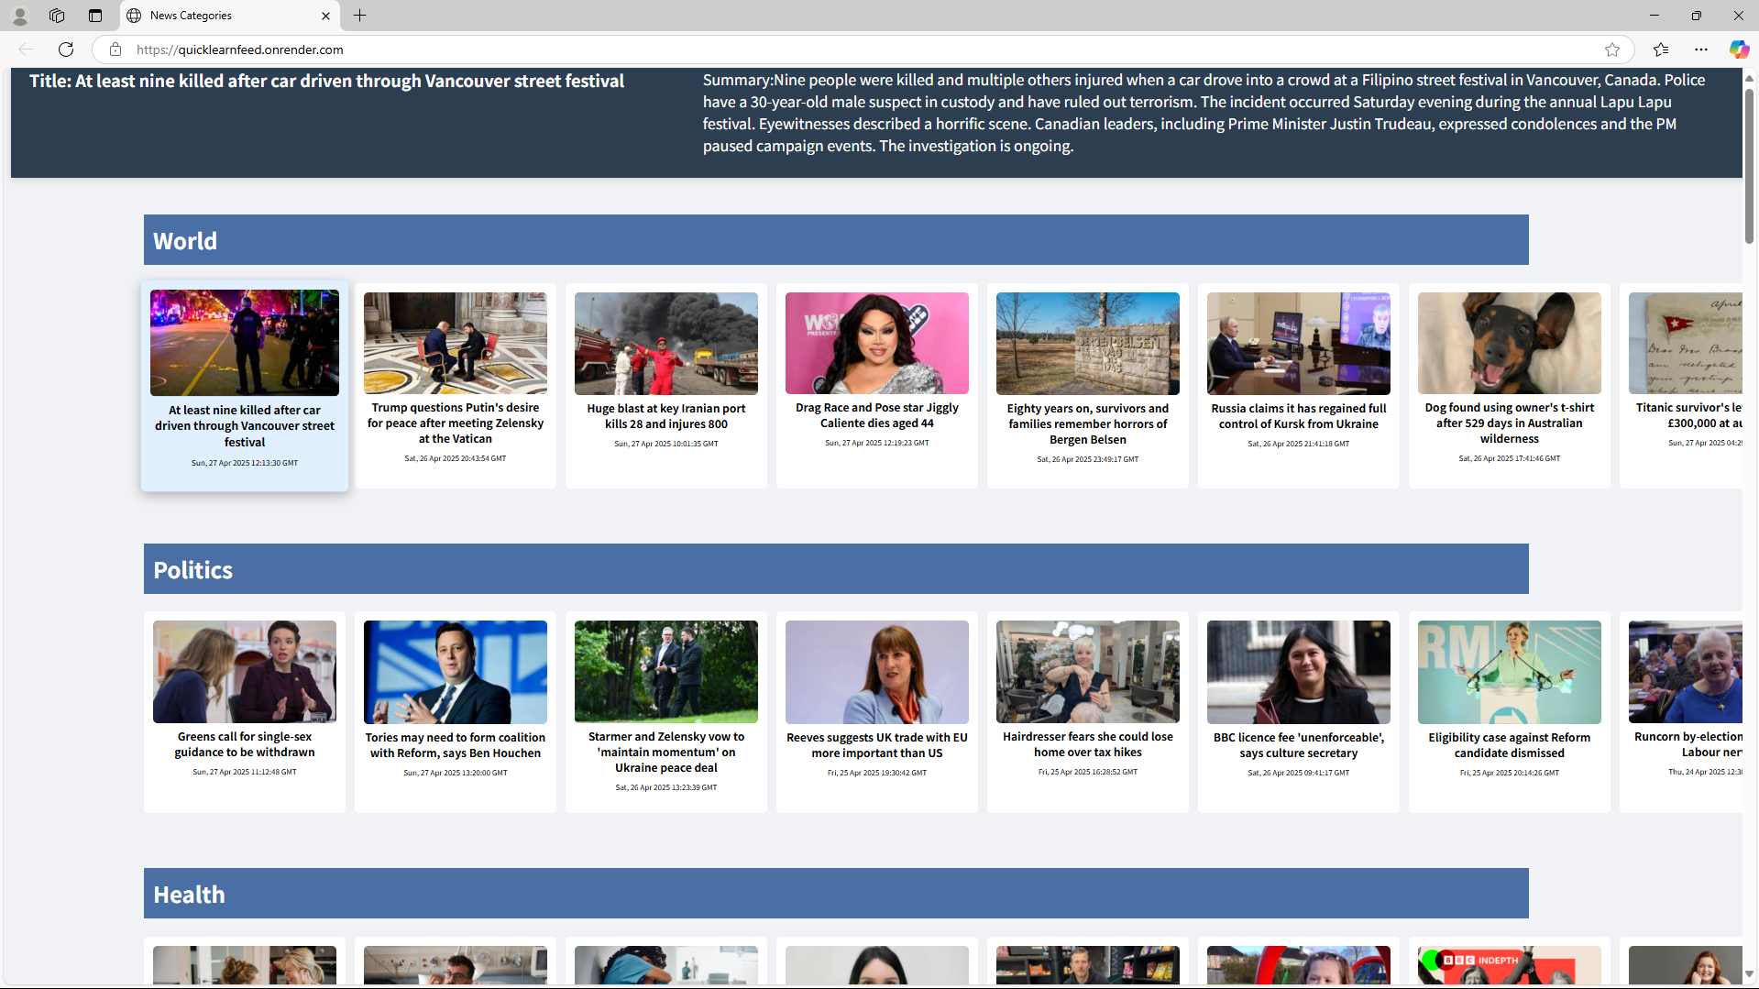The height and width of the screenshot is (989, 1759).
Task: Open Vancouver street festival article thumbnail
Action: click(x=245, y=343)
